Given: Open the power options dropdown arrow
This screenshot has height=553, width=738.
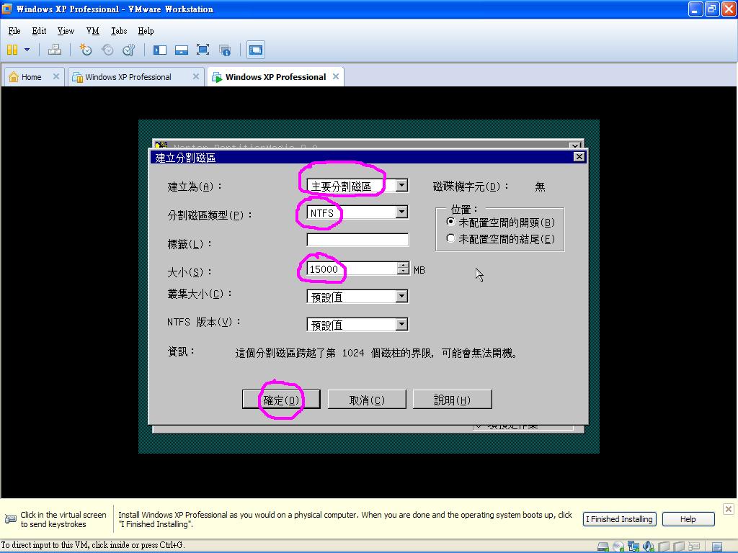Looking at the screenshot, I should pyautogui.click(x=27, y=50).
